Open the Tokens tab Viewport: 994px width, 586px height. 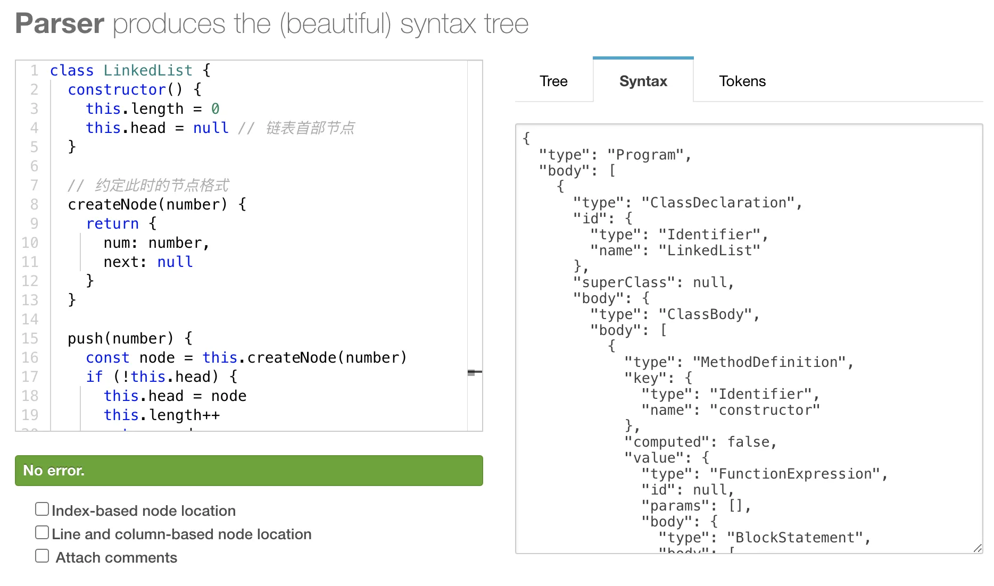[742, 81]
